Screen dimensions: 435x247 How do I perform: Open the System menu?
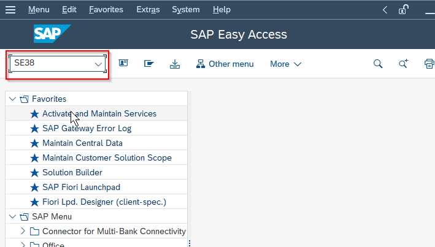click(x=186, y=10)
